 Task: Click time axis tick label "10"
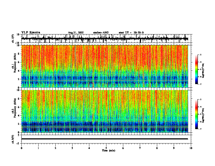coord(191,148)
